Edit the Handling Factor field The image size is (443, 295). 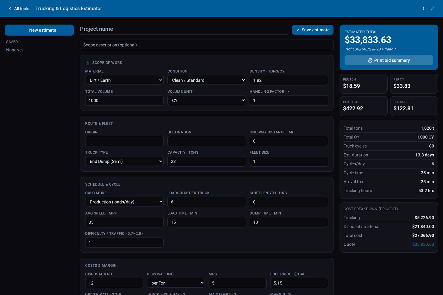click(289, 101)
